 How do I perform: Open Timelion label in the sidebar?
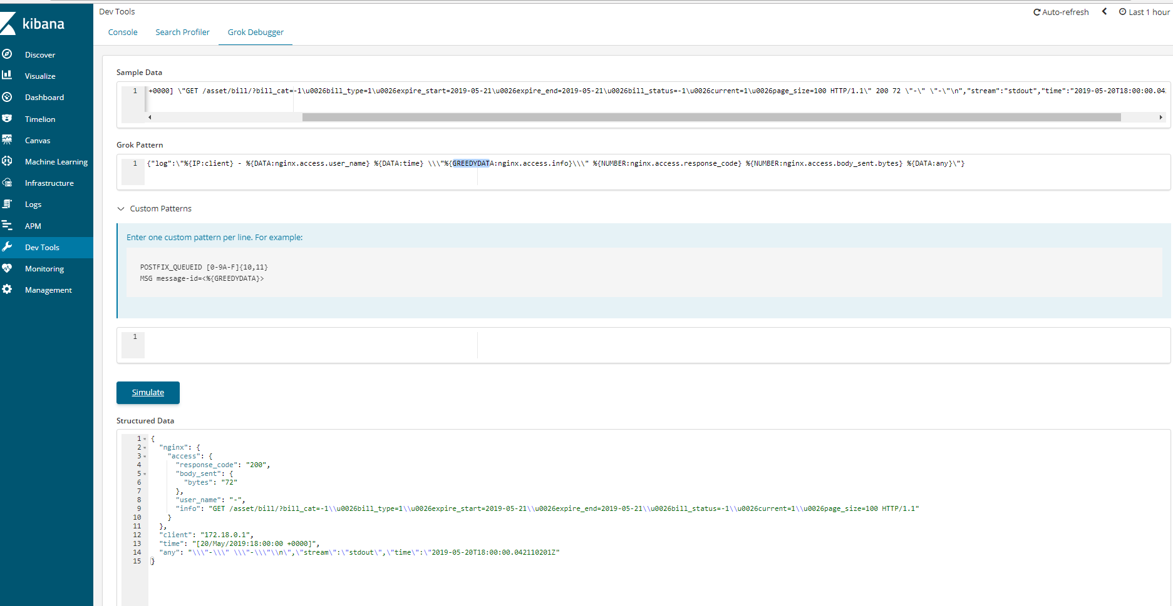pos(40,119)
